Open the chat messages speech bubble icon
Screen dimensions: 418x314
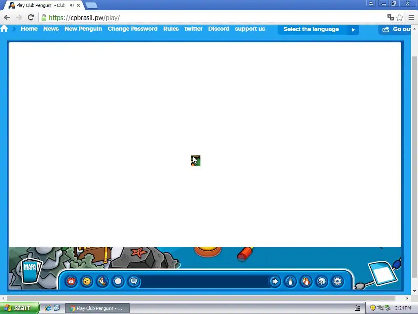134,281
